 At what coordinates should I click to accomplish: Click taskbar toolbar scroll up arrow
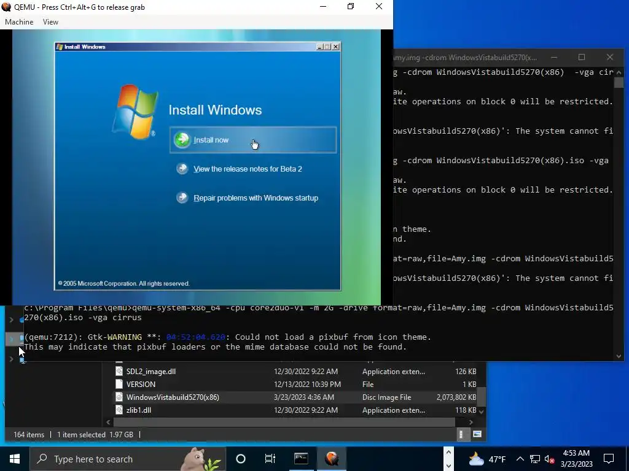coord(448,453)
